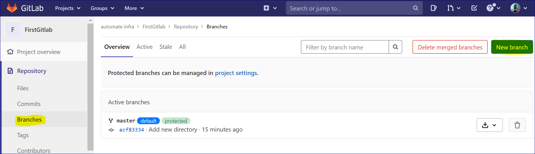Image resolution: width=535 pixels, height=154 pixels.
Task: Expand the merge requests dropdown arrow
Action: [x=459, y=8]
